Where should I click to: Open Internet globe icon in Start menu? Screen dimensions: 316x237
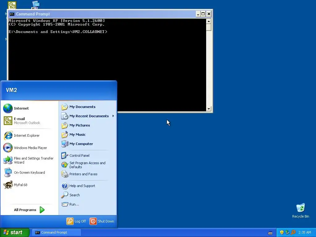point(8,108)
